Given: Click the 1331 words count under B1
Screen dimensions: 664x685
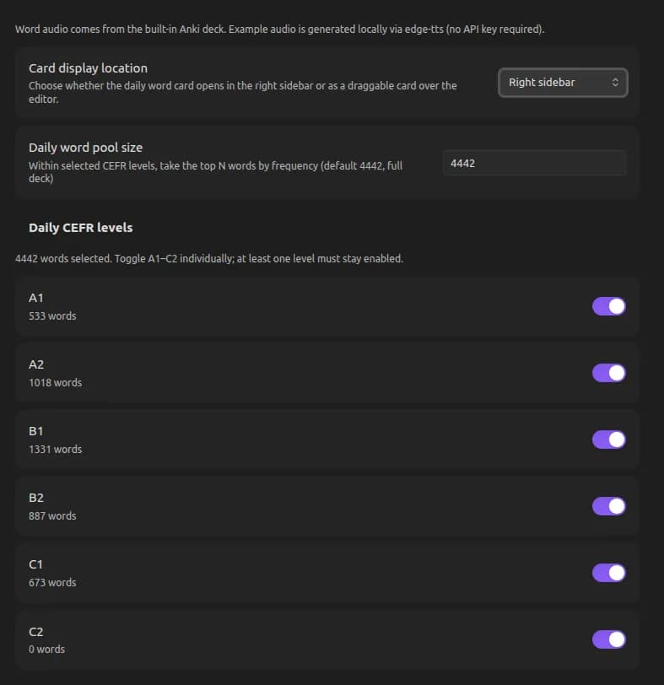Looking at the screenshot, I should pos(55,449).
